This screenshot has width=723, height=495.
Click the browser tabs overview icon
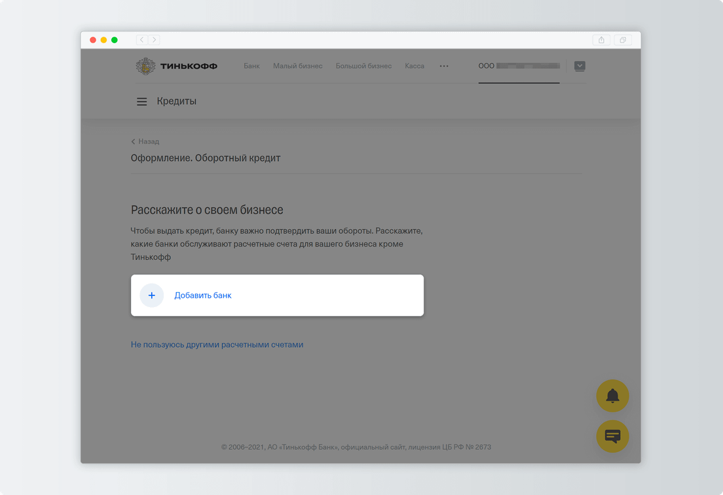623,40
